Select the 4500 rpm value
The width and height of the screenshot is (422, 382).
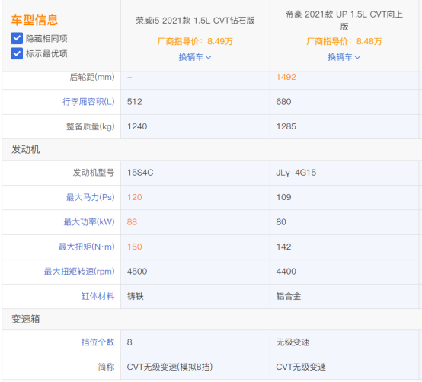click(x=137, y=272)
